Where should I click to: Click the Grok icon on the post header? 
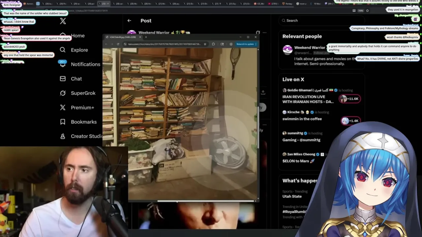pos(258,33)
